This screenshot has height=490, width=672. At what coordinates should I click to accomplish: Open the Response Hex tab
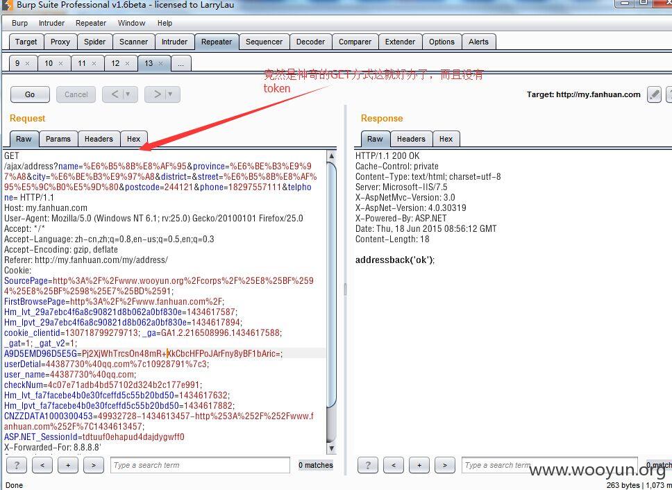click(446, 139)
